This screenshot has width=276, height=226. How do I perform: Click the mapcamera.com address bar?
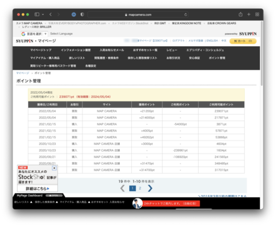138,14
